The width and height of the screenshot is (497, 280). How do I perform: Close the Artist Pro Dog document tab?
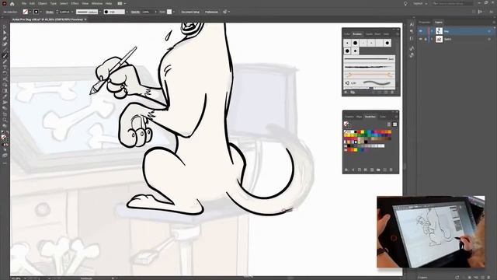pyautogui.click(x=85, y=19)
